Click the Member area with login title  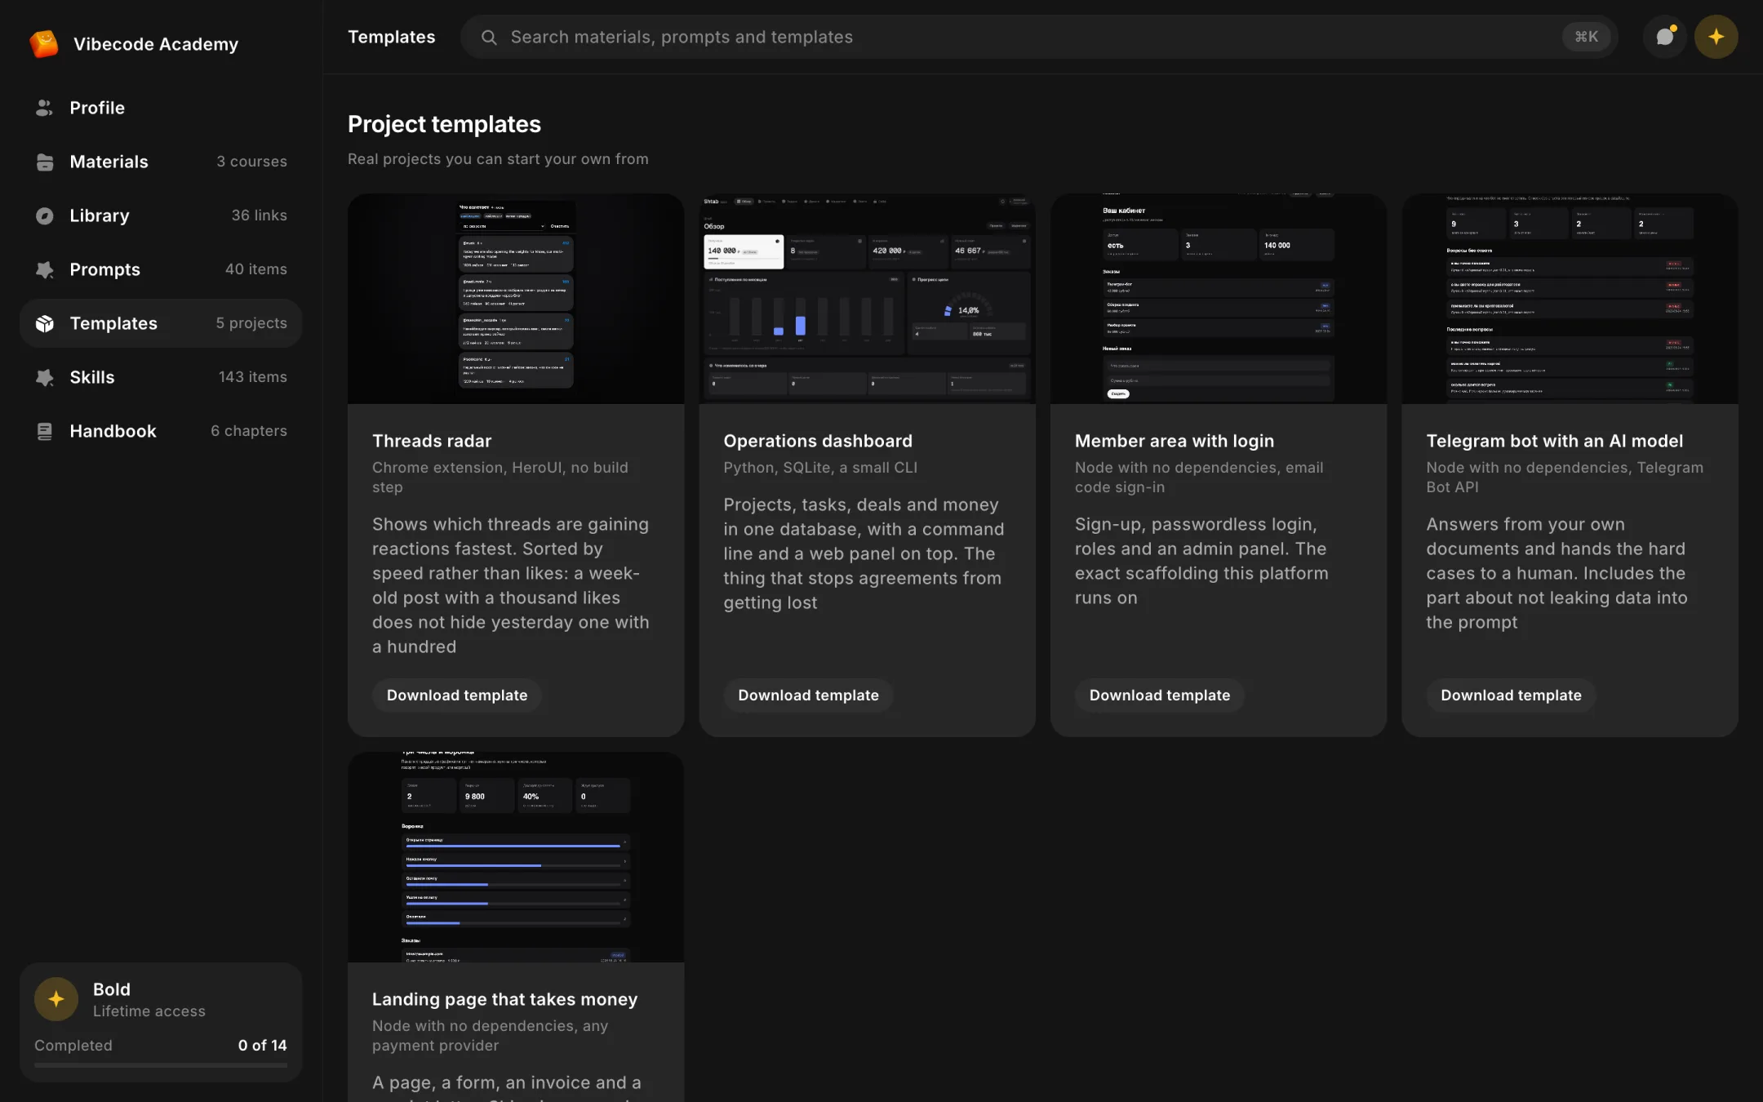pyautogui.click(x=1174, y=441)
